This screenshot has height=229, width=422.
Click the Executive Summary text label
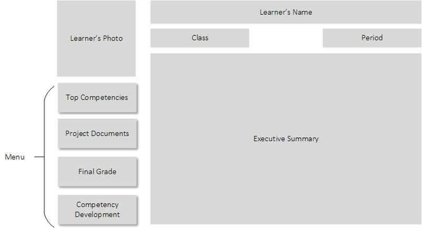point(286,139)
